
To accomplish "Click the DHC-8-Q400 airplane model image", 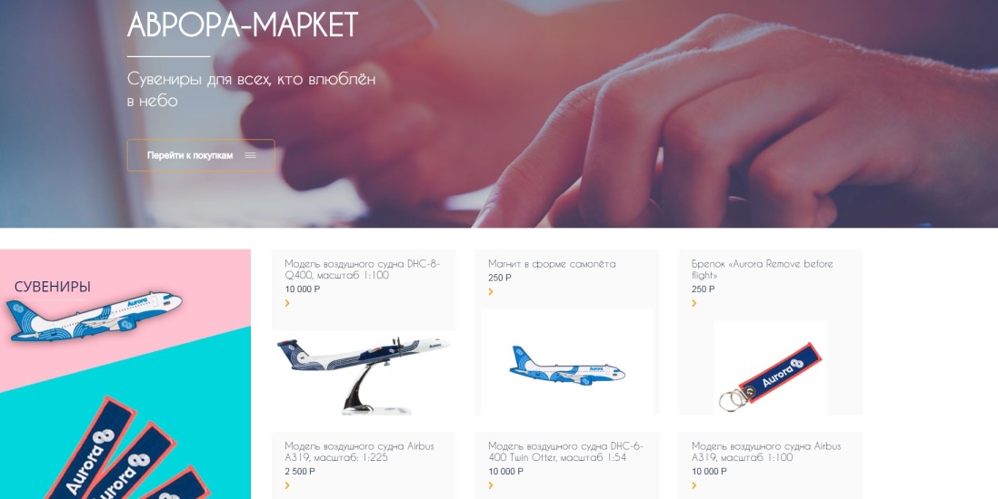I will pyautogui.click(x=364, y=373).
